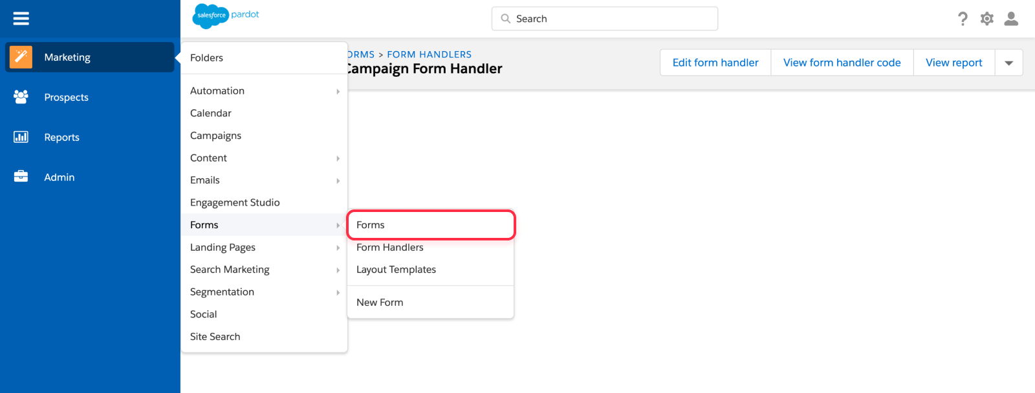The height and width of the screenshot is (393, 1035).
Task: Expand the Automation submenu chevron
Action: click(x=338, y=91)
